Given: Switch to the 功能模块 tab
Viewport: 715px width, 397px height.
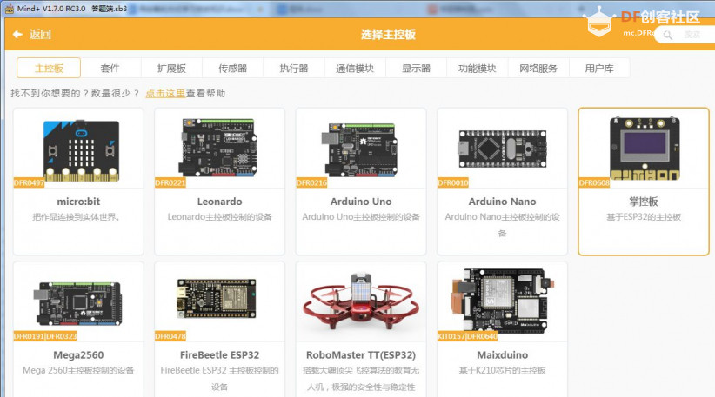Looking at the screenshot, I should (477, 69).
